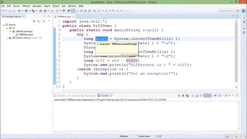This screenshot has height=139, width=247.
Task: Toggle Show Console on standard output change
Action: 205,96
